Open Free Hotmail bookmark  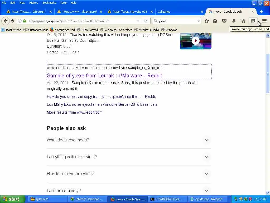87,30
